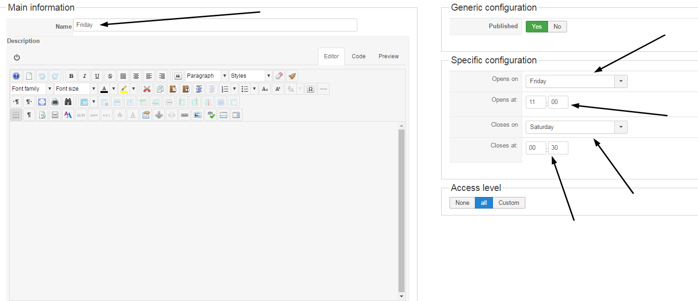The height and width of the screenshot is (301, 698).
Task: Center-align the text
Action: click(136, 76)
